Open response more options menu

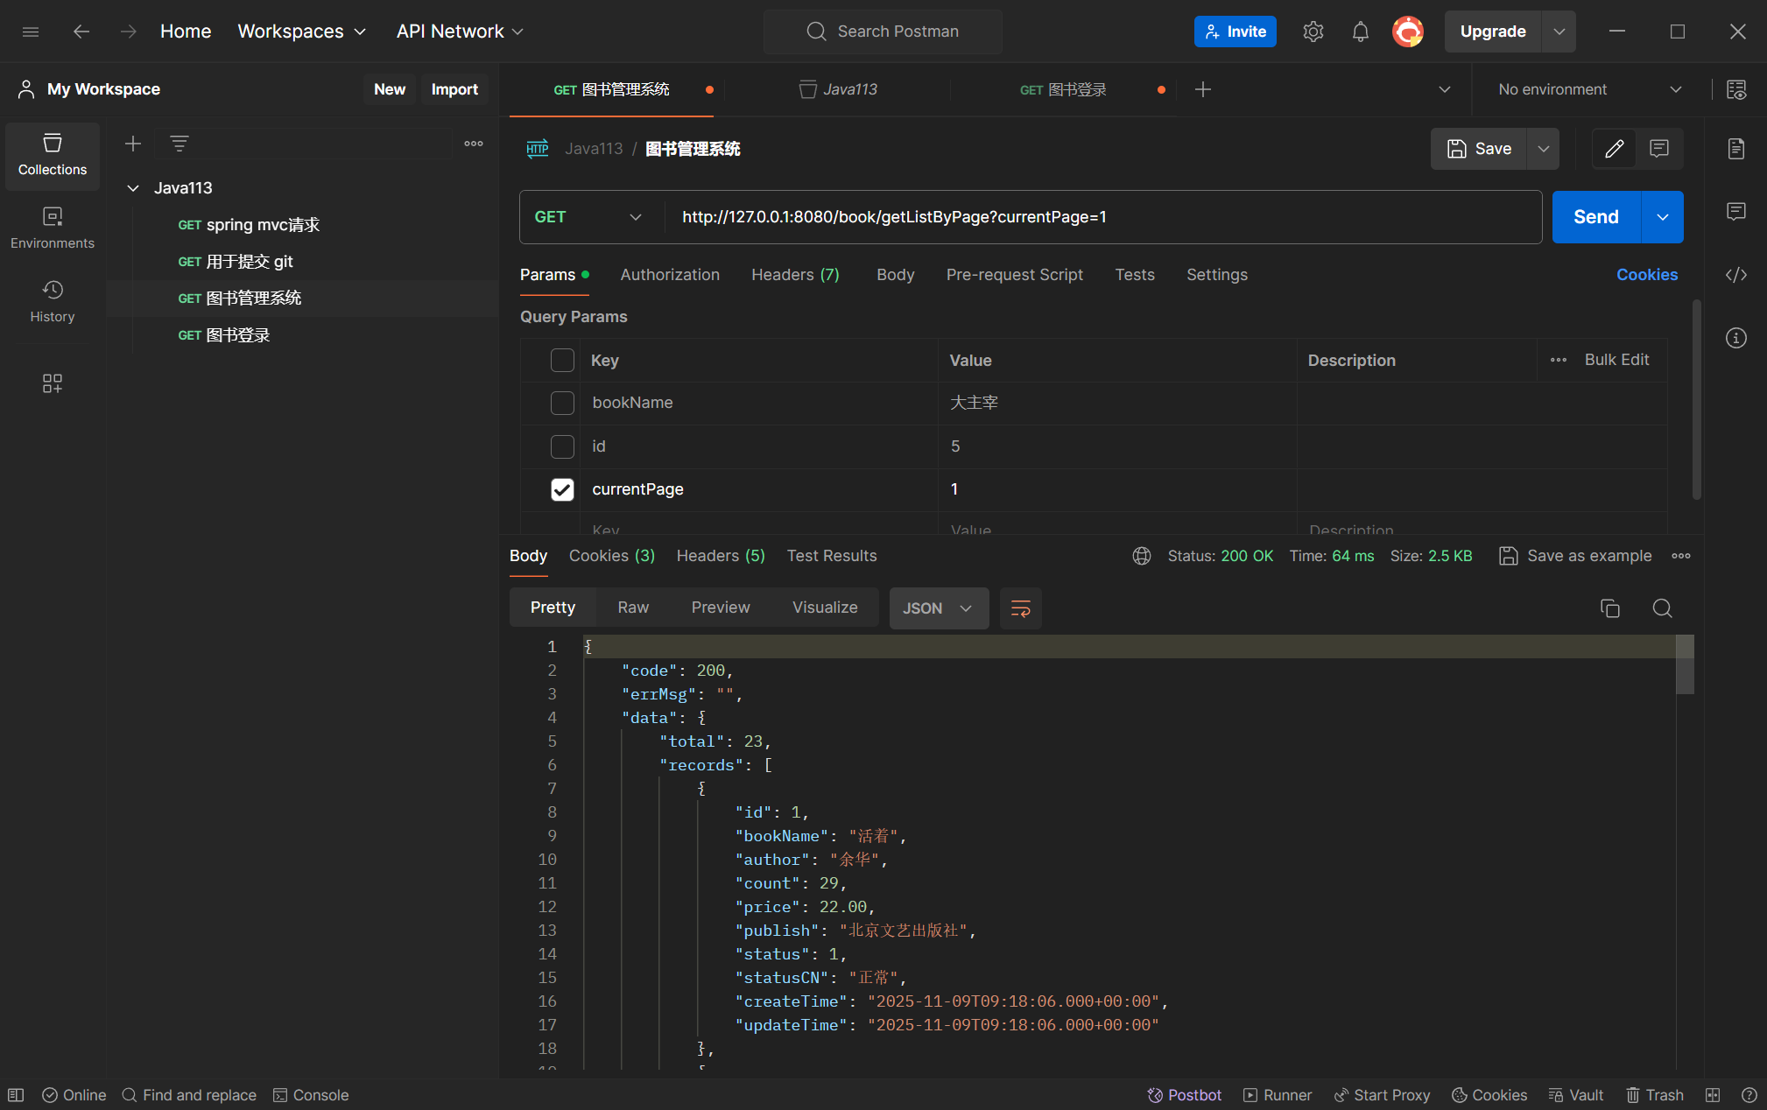(1681, 556)
